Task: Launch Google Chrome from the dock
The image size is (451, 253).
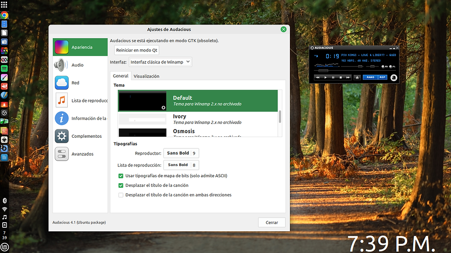Action: pos(4,16)
